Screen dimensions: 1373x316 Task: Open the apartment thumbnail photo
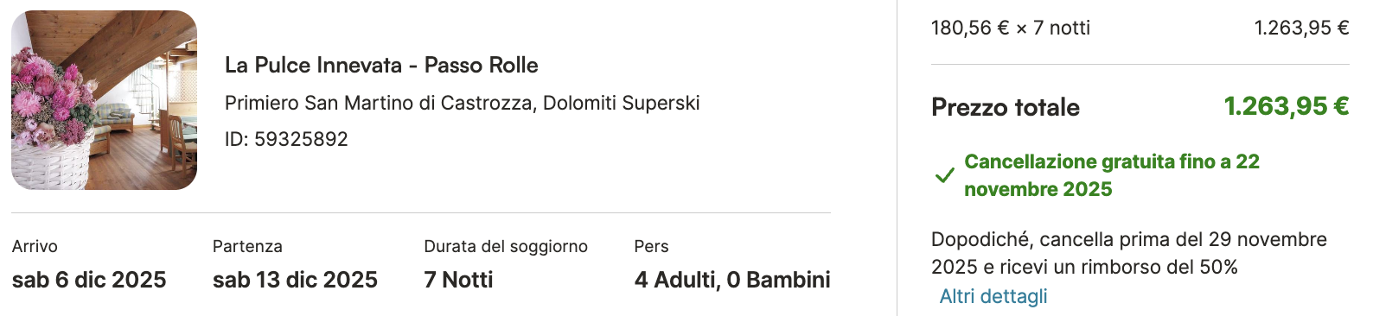click(x=104, y=100)
